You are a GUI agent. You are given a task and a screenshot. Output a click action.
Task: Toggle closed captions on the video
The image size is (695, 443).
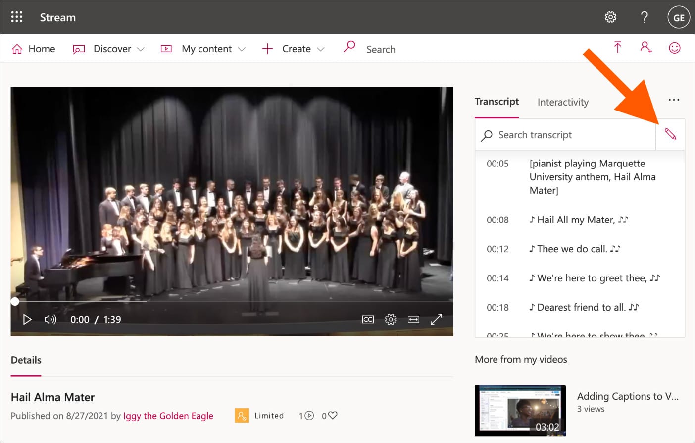coord(368,320)
